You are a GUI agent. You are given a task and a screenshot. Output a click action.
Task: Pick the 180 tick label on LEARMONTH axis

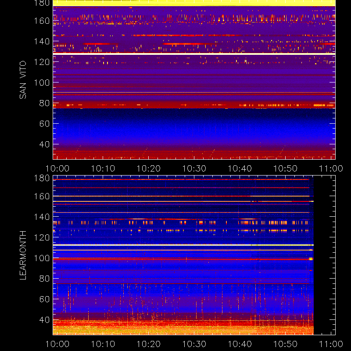pos(42,178)
